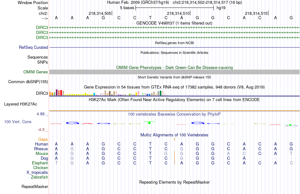Screen dimensions: 300x194
Task: Click the sequence direction arrow label
Action: tap(45, 18)
